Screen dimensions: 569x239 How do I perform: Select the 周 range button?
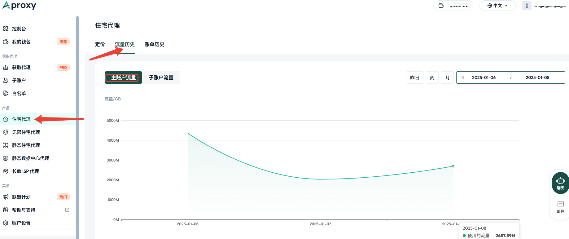(x=432, y=77)
